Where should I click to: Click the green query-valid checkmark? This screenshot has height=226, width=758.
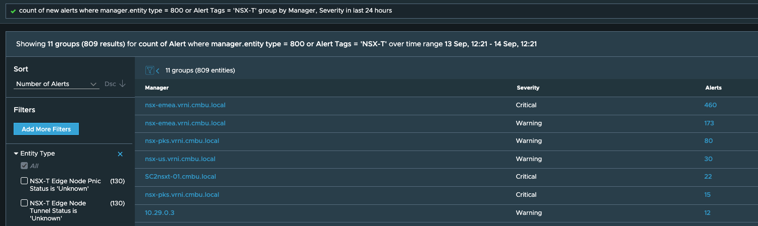tap(13, 11)
